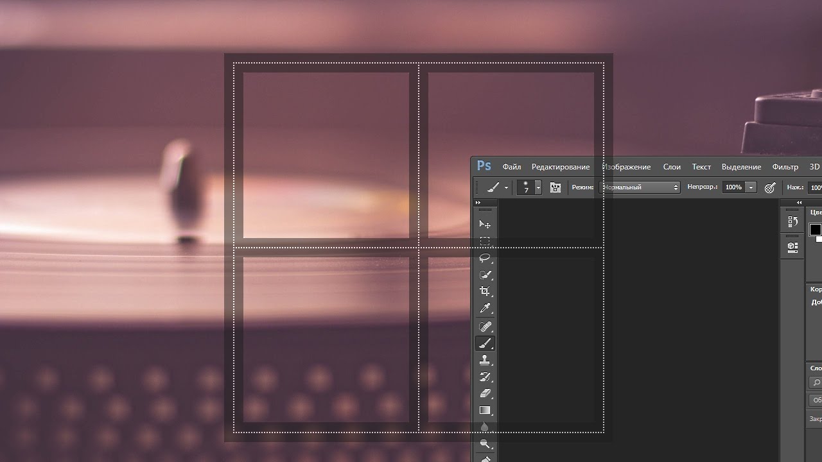Viewport: 822px width, 462px height.
Task: Select the Clone Stamp tool
Action: [485, 361]
